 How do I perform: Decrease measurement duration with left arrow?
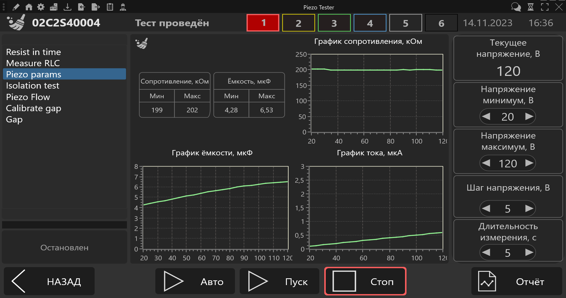[x=486, y=252]
